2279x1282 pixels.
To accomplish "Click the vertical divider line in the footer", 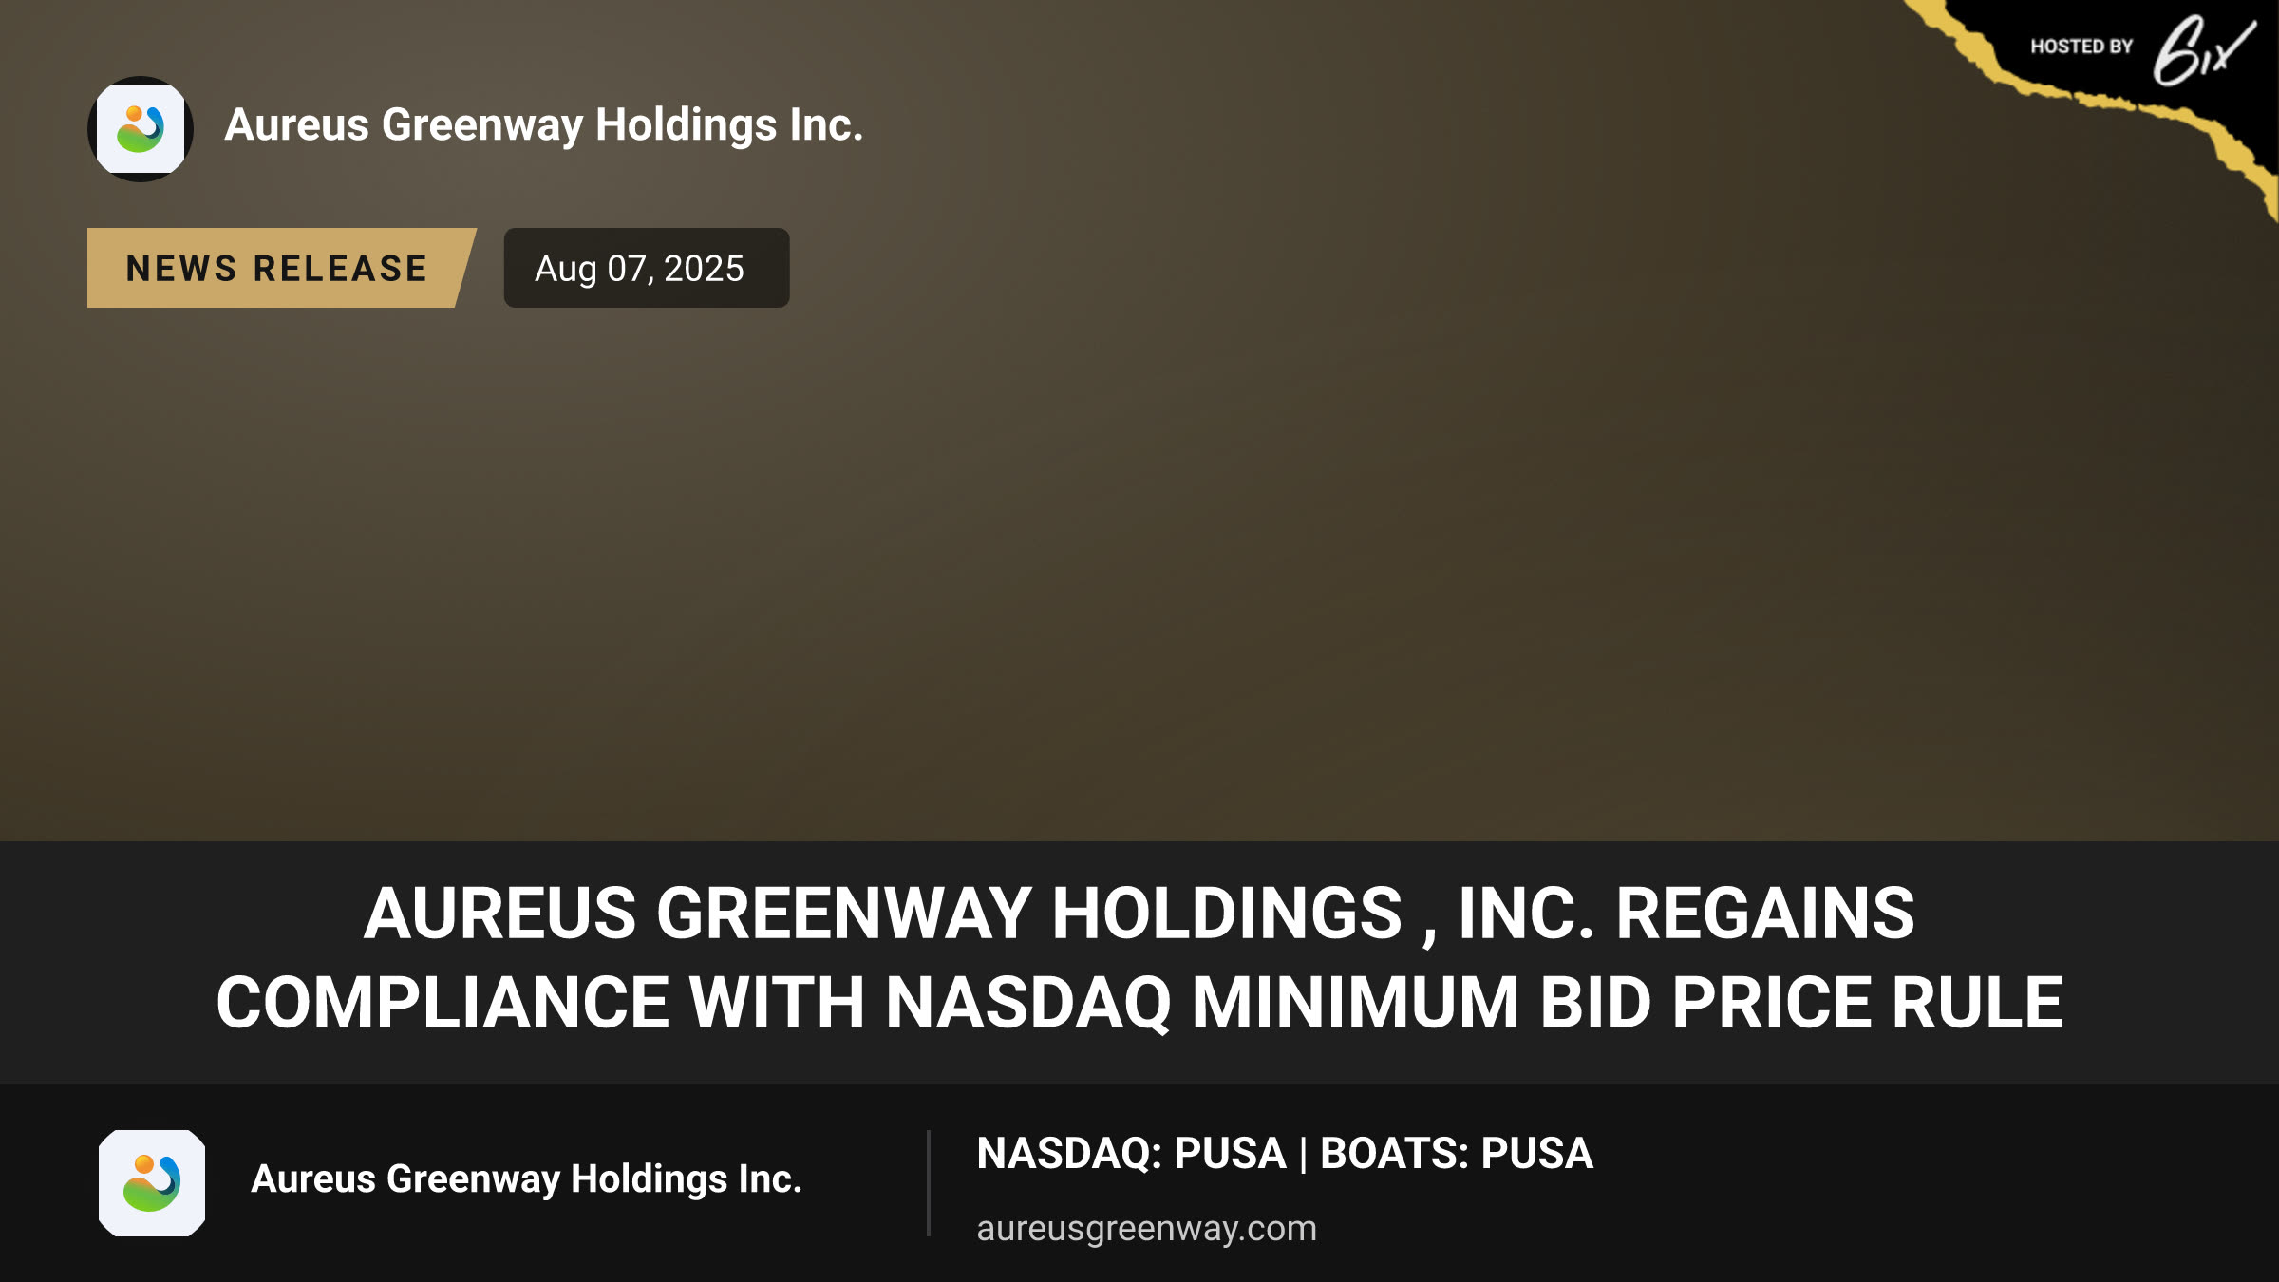I will pyautogui.click(x=928, y=1183).
